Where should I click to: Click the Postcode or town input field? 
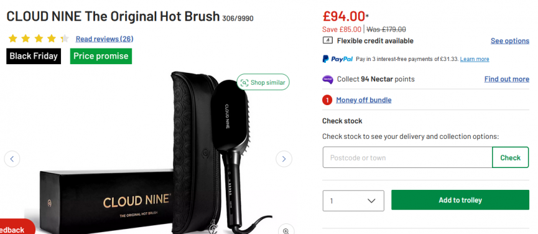[x=407, y=157]
